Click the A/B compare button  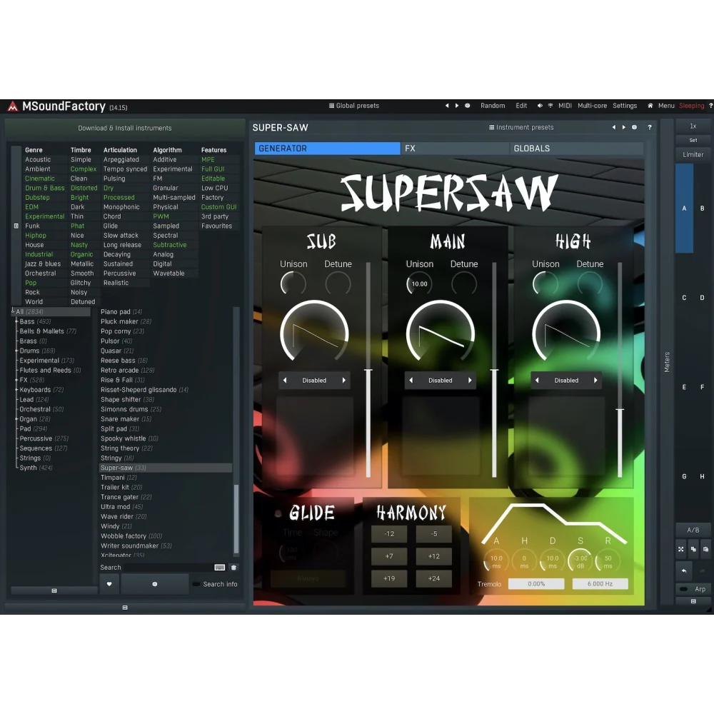tap(693, 530)
